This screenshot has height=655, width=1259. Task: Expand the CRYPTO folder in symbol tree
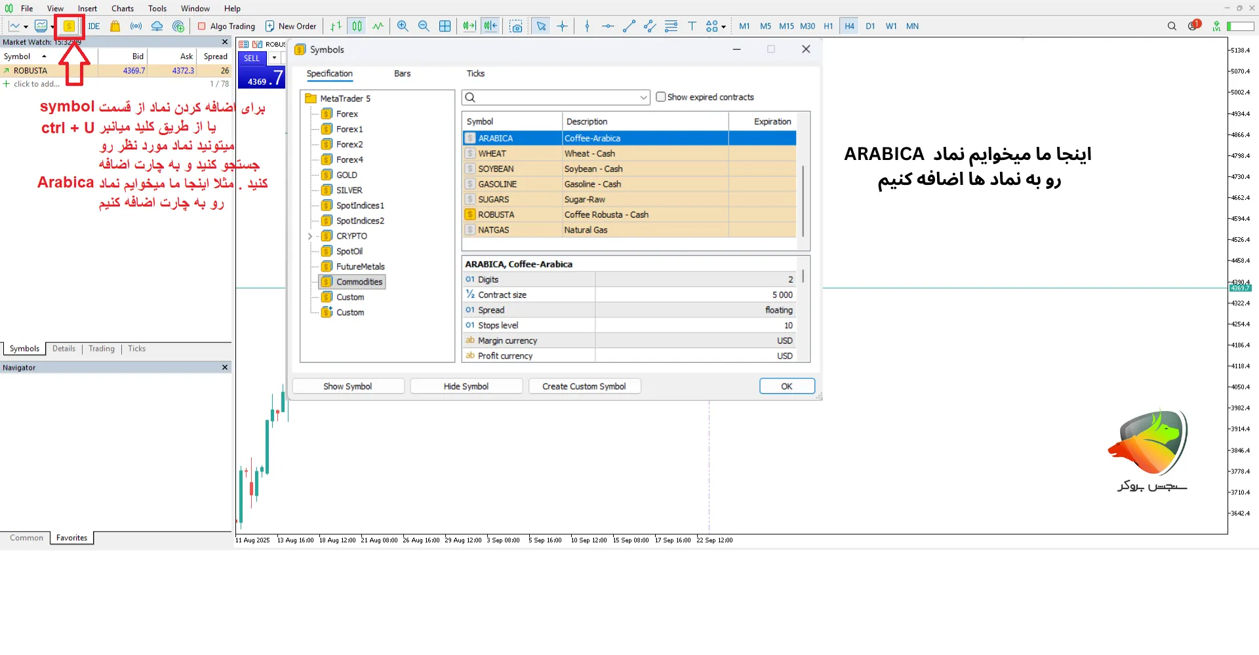click(310, 236)
